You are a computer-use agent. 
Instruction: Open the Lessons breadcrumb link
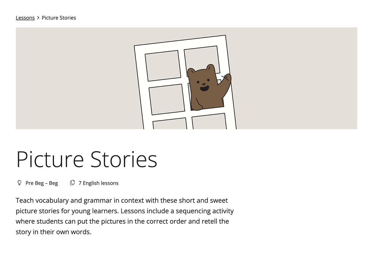coord(25,18)
